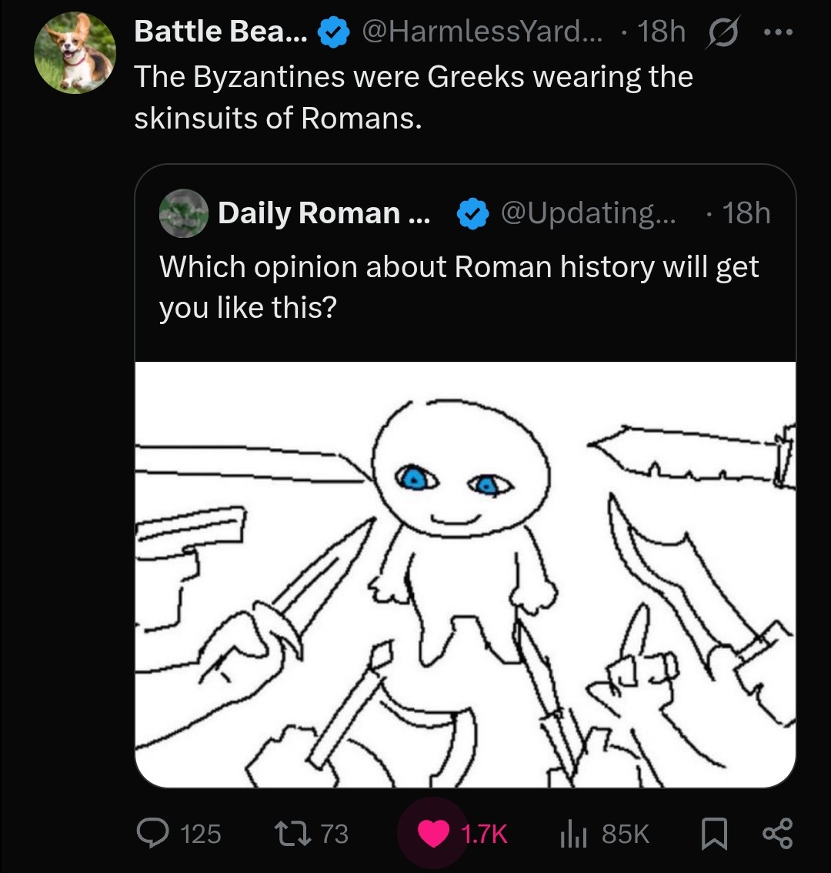The image size is (831, 873).
Task: Open view analytics bar chart icon
Action: pos(573,834)
